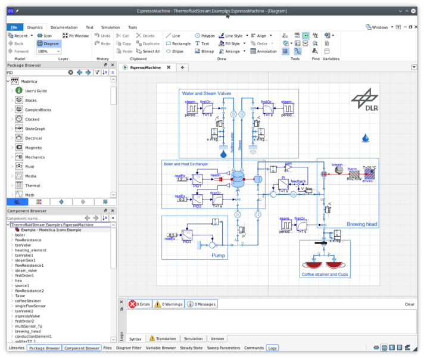Screen dimensions: 424x358
Task: Clear the Package Browser search field
Action: pyautogui.click(x=71, y=72)
